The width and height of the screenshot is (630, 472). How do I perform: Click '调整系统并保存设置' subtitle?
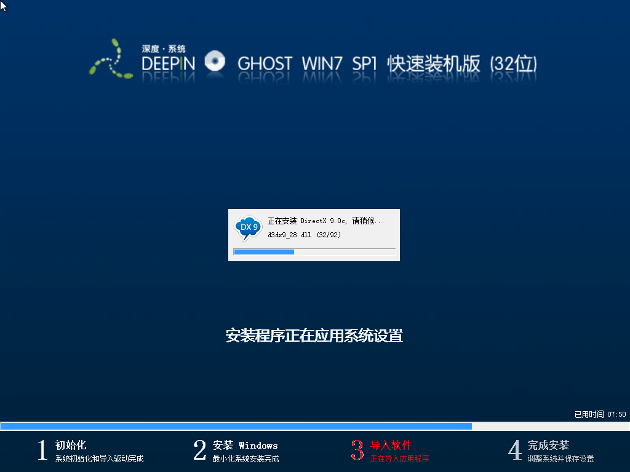coord(560,458)
